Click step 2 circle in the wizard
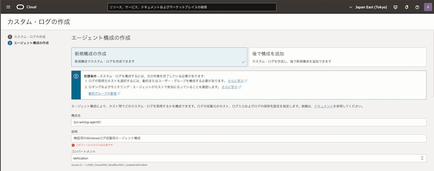Image resolution: width=434 pixels, height=171 pixels. [10, 43]
